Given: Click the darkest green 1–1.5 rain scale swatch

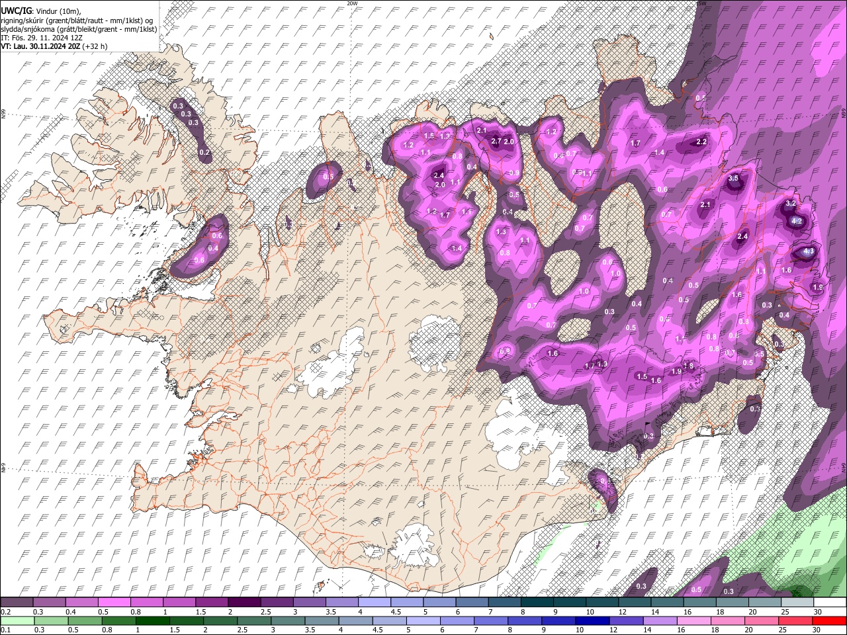Looking at the screenshot, I should coord(152,620).
